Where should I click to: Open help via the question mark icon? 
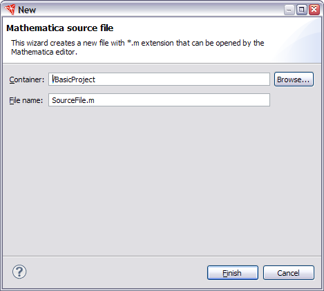[x=19, y=272]
